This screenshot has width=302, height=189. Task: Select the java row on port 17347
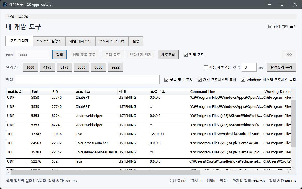tap(148, 135)
